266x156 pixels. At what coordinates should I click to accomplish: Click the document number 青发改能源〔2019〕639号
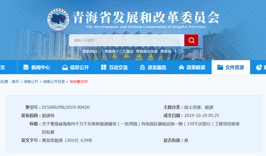click(x=67, y=141)
